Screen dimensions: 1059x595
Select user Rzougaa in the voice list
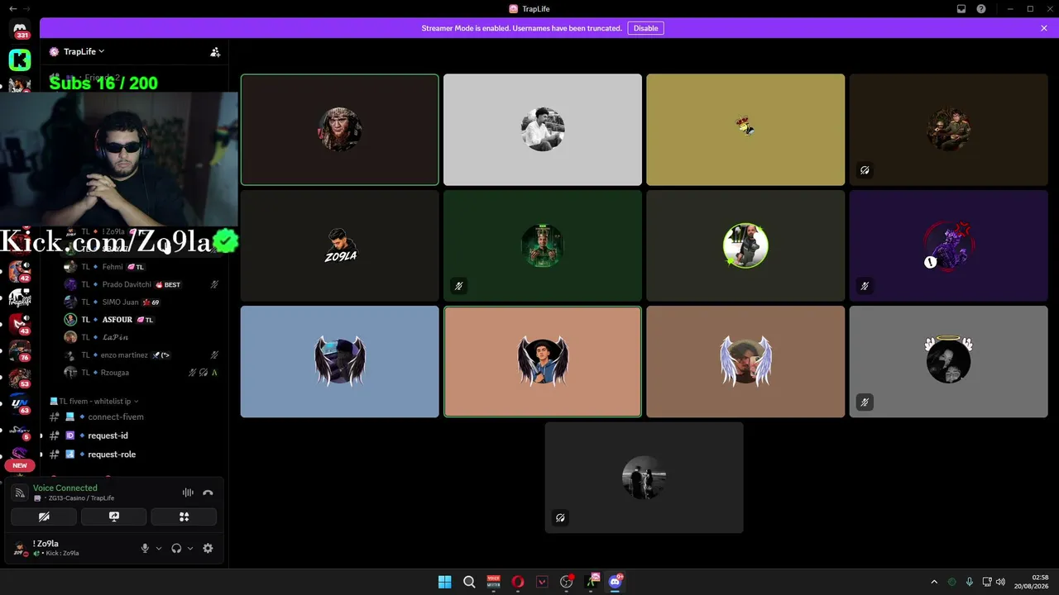[142, 373]
